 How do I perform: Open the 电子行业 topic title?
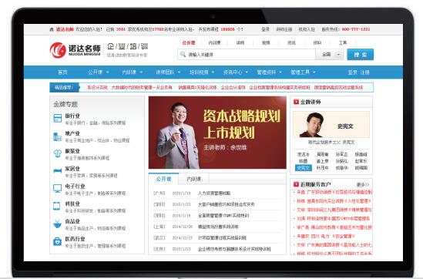tap(75, 187)
